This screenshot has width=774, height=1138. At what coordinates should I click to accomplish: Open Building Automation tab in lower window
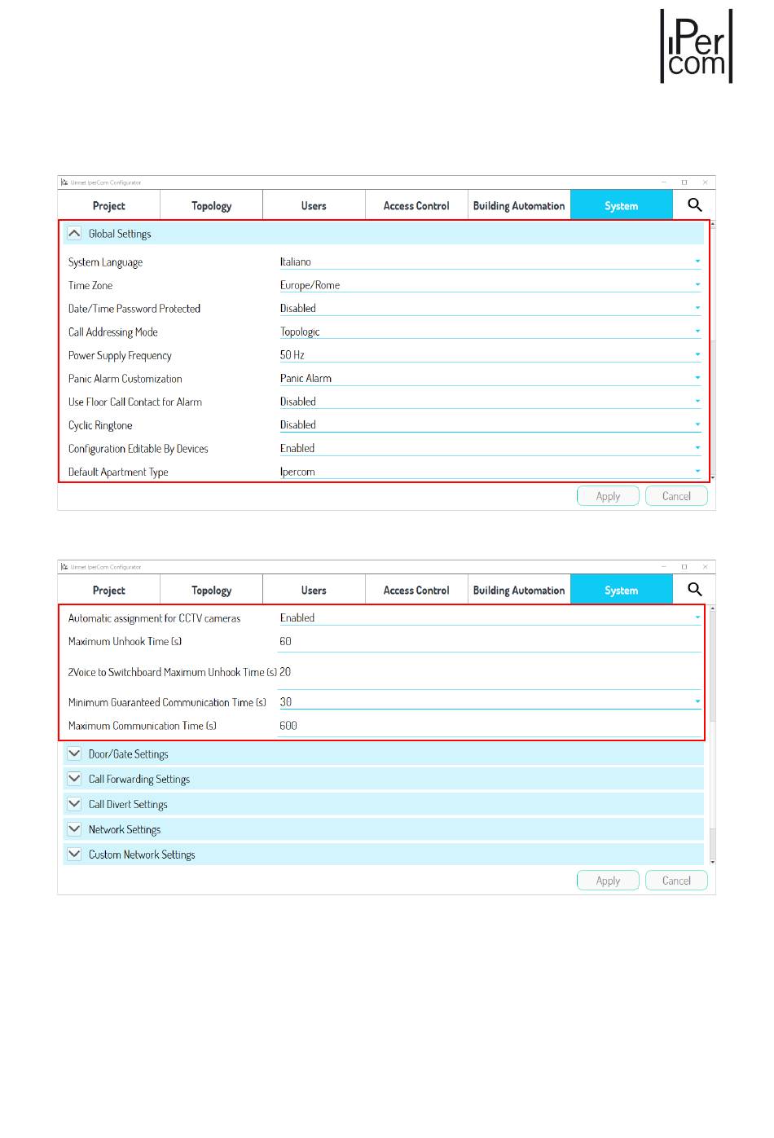pyautogui.click(x=519, y=591)
